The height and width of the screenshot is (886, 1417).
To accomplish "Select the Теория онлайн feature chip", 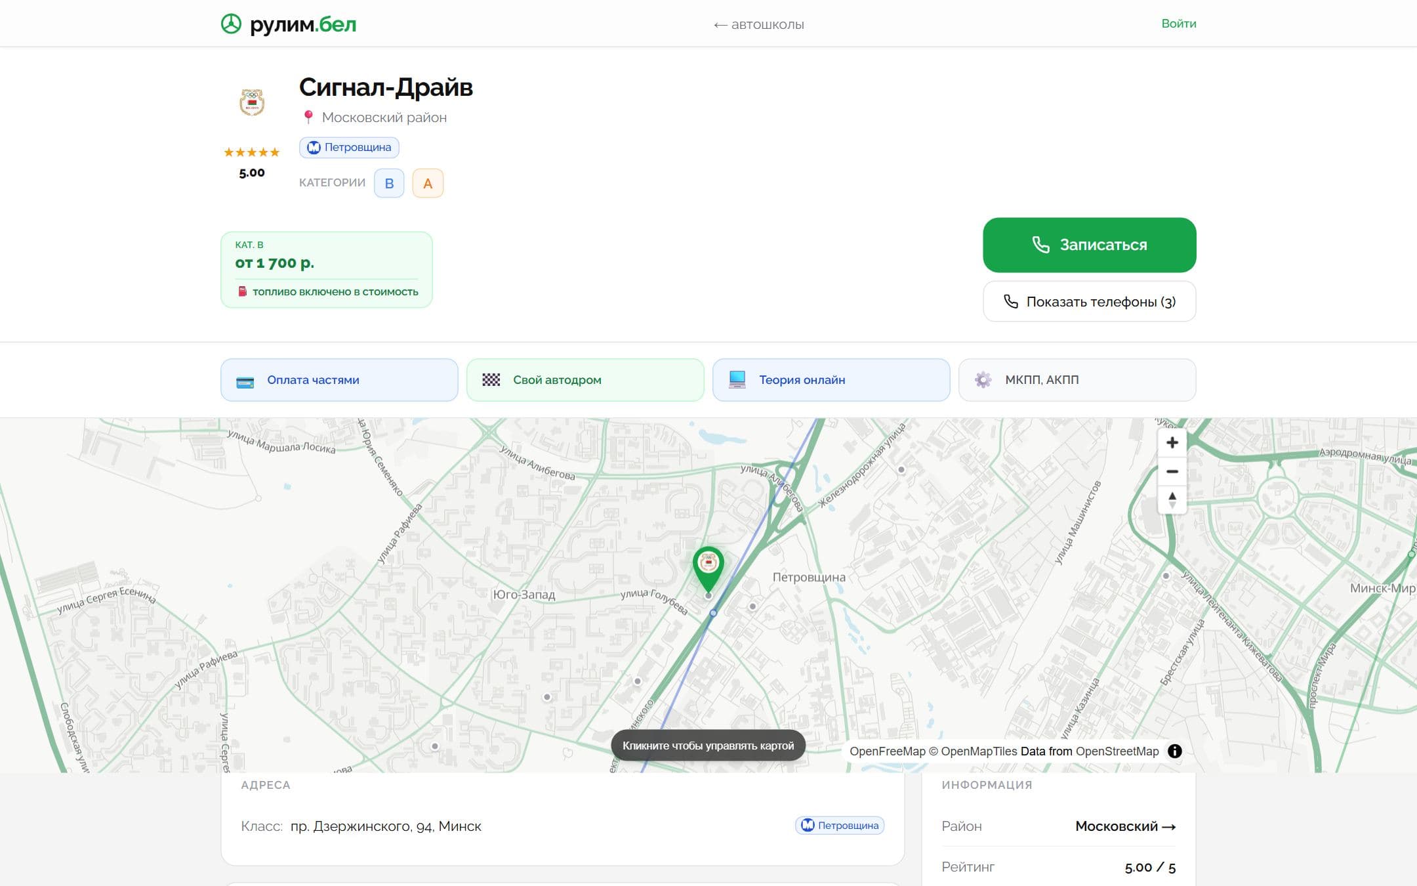I will tap(831, 380).
